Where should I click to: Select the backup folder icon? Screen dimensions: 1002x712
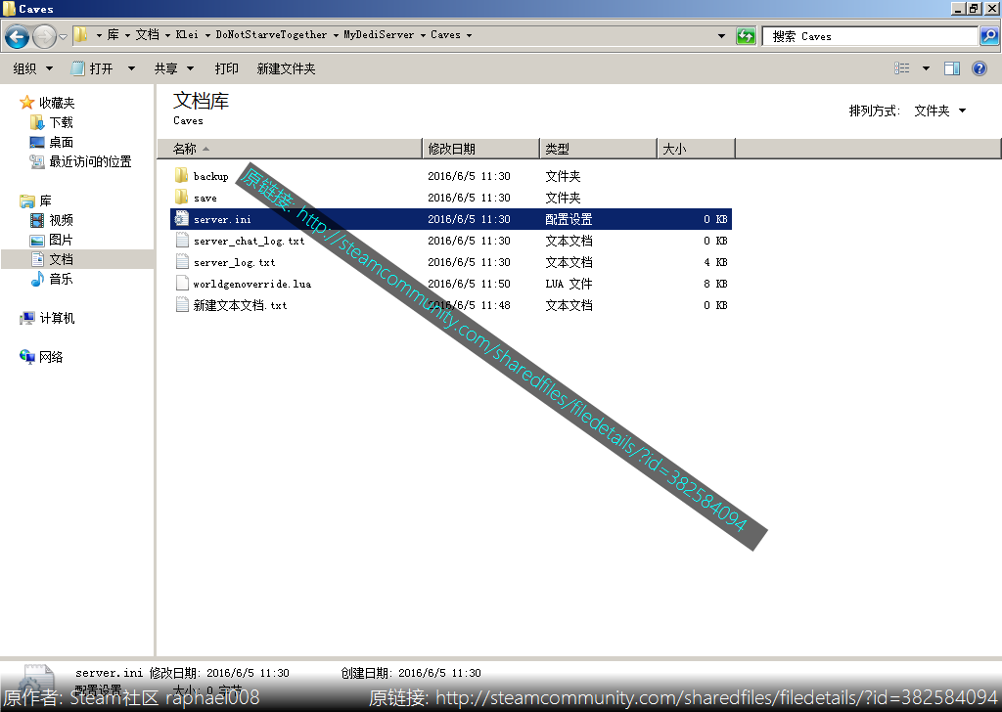(x=181, y=175)
